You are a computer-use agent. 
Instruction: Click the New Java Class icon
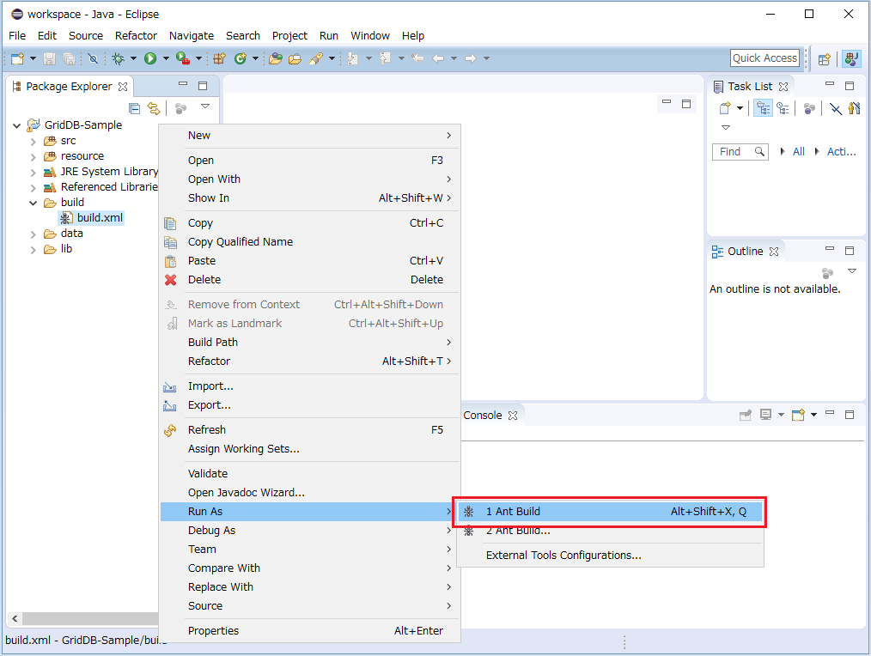click(x=240, y=58)
